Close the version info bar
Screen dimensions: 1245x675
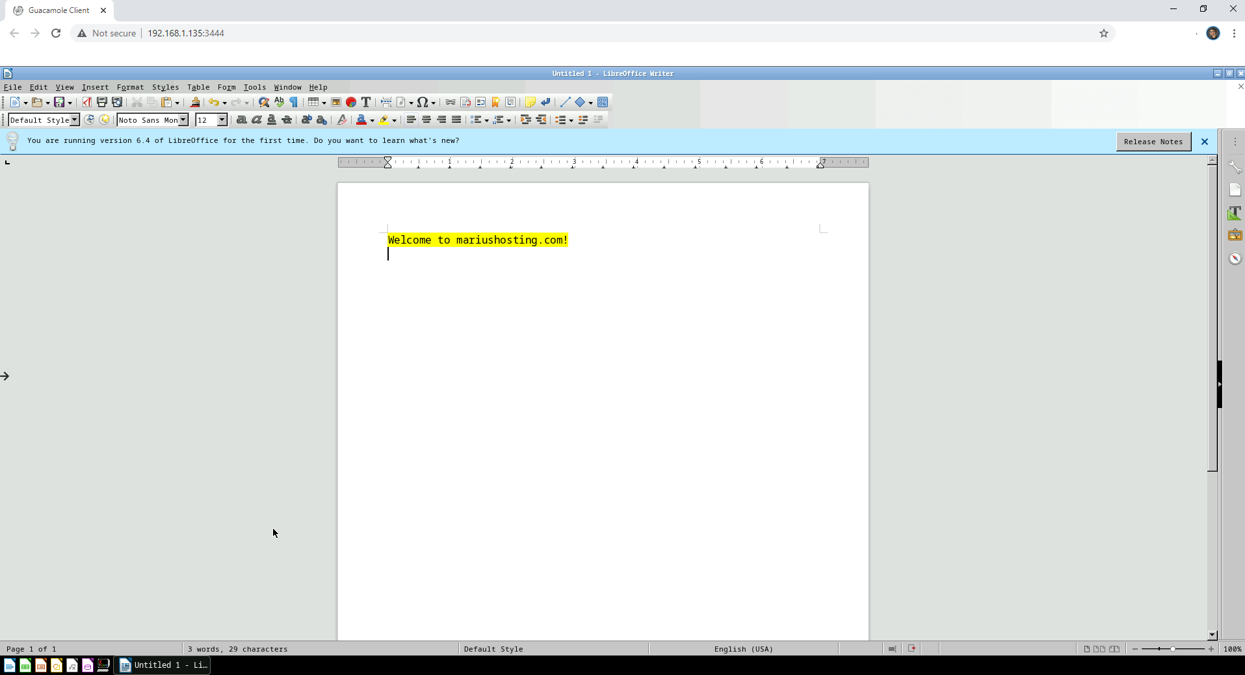pyautogui.click(x=1205, y=142)
